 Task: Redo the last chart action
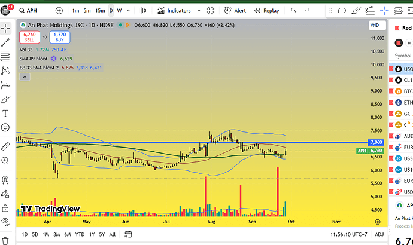click(x=307, y=11)
